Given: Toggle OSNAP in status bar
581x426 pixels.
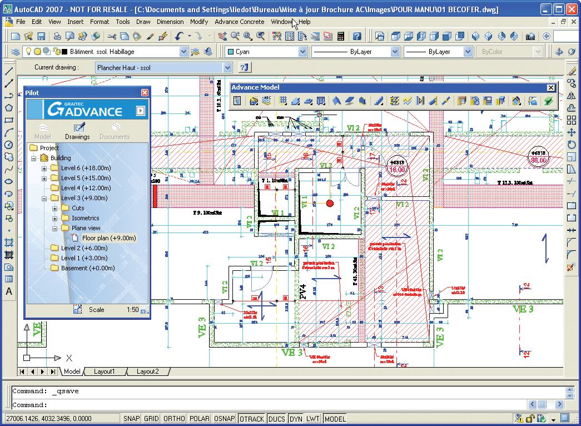Looking at the screenshot, I should tap(225, 419).
